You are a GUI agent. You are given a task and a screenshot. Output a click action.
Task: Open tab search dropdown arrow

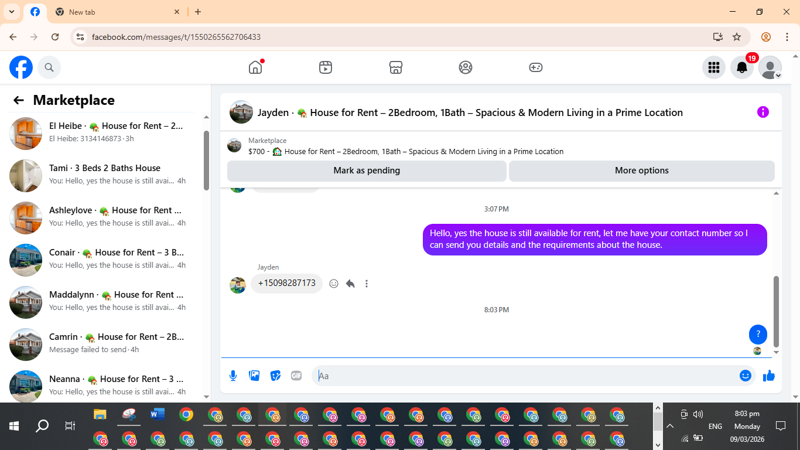(x=12, y=12)
